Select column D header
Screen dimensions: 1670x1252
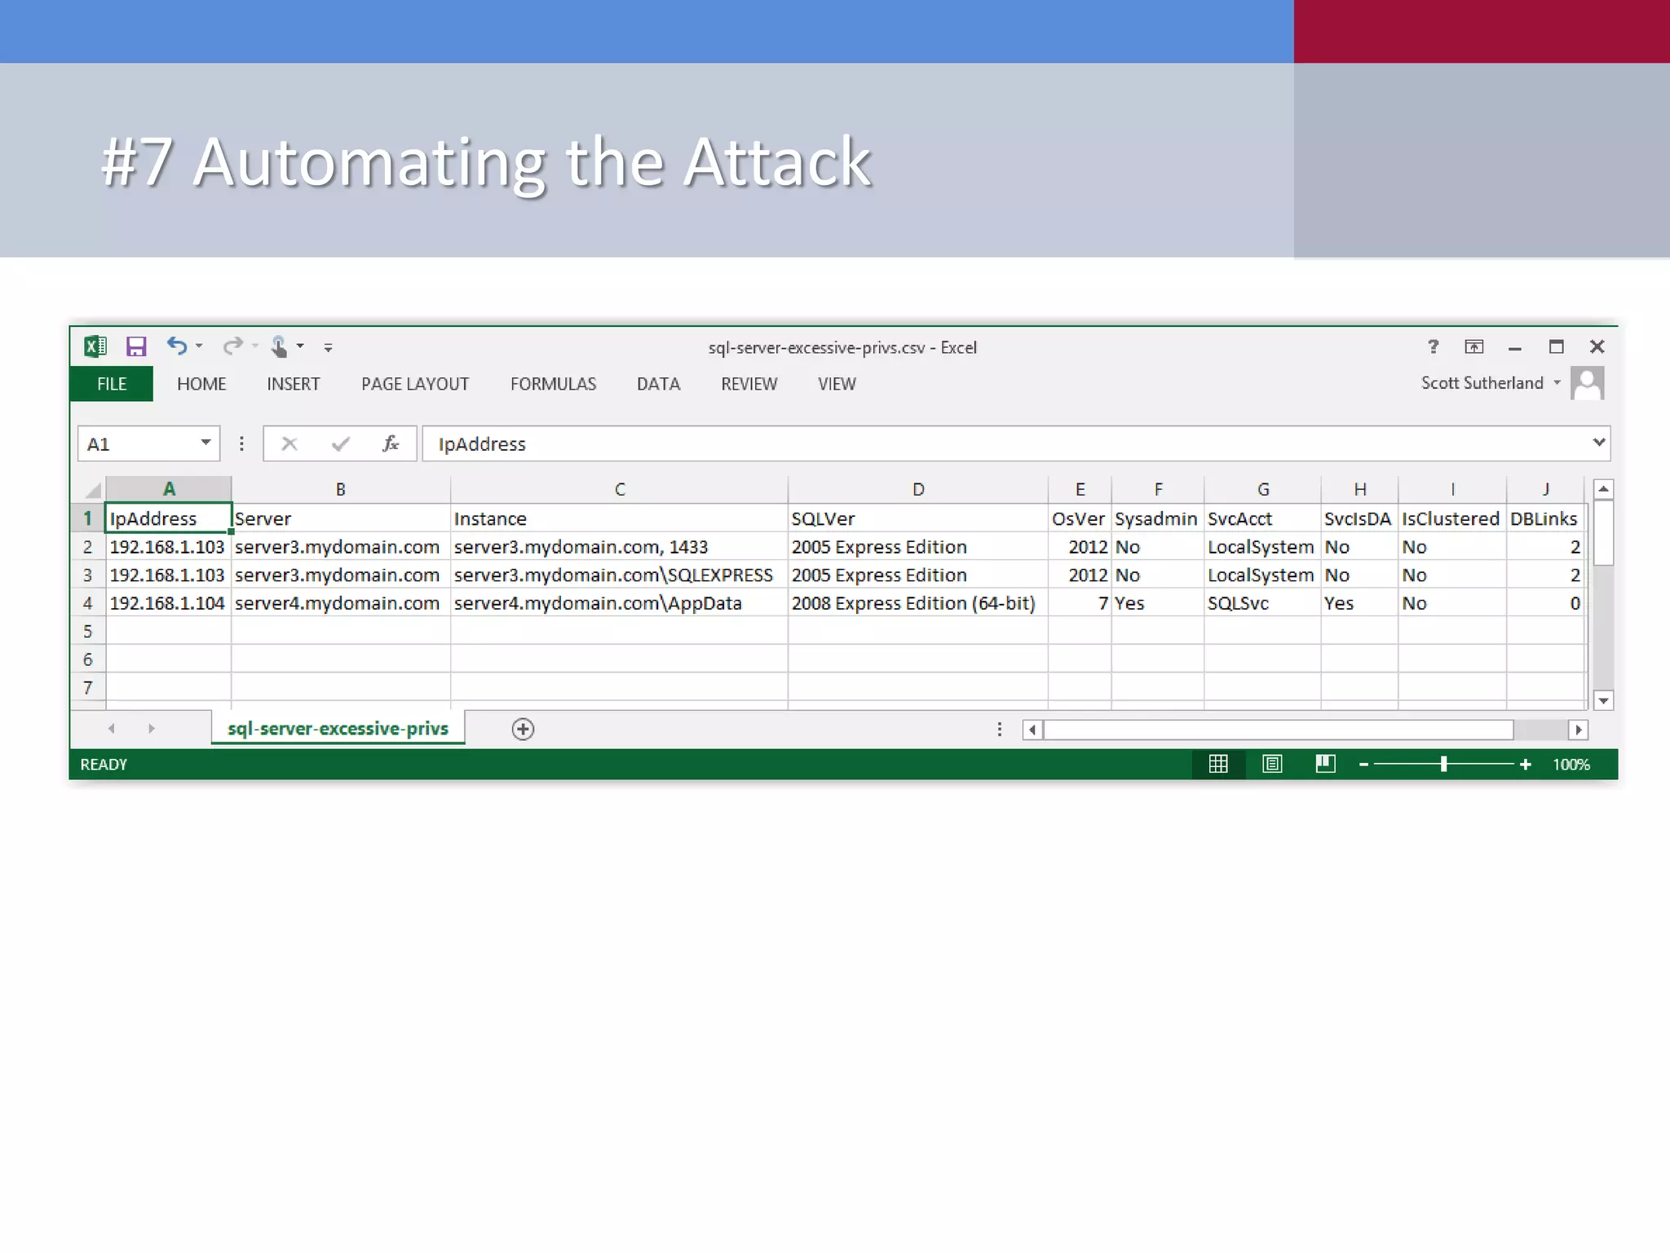918,489
